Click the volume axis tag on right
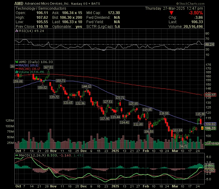The width and height of the screenshot is (219, 189). [x=211, y=144]
